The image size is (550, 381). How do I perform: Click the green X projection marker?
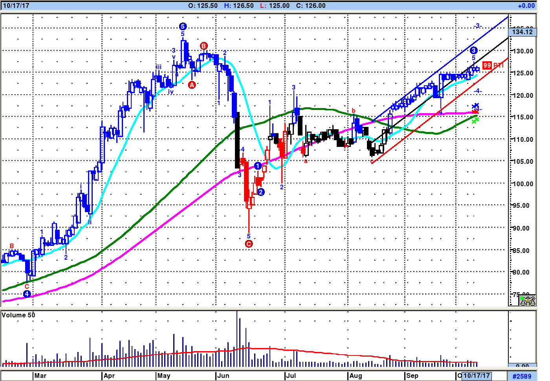(475, 120)
